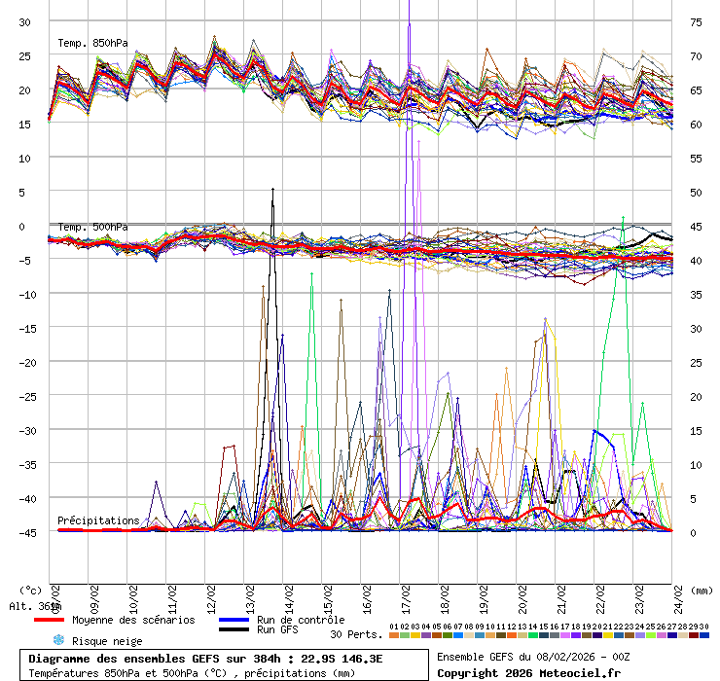Click the 09/02 date on x-axis
The image size is (720, 681).
(94, 594)
